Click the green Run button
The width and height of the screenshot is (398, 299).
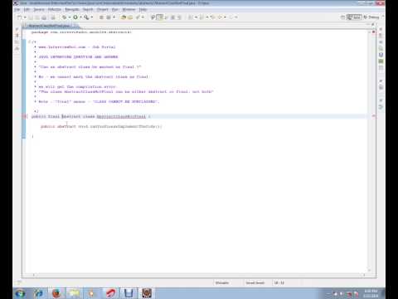click(75, 17)
